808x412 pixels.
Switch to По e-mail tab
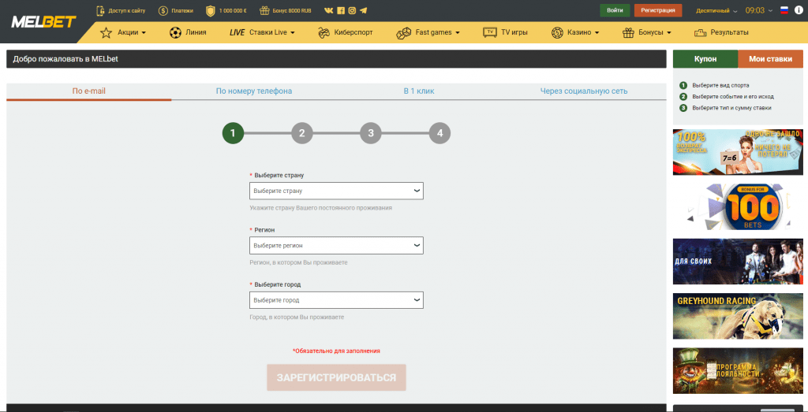[x=88, y=91]
